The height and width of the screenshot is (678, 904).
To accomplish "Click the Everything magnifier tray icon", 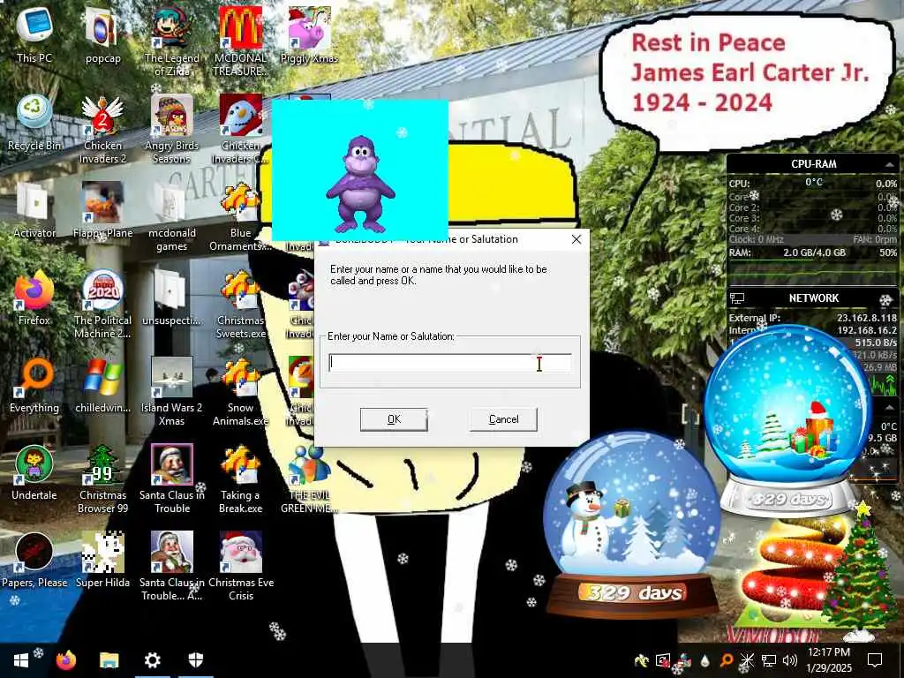I will pyautogui.click(x=727, y=660).
